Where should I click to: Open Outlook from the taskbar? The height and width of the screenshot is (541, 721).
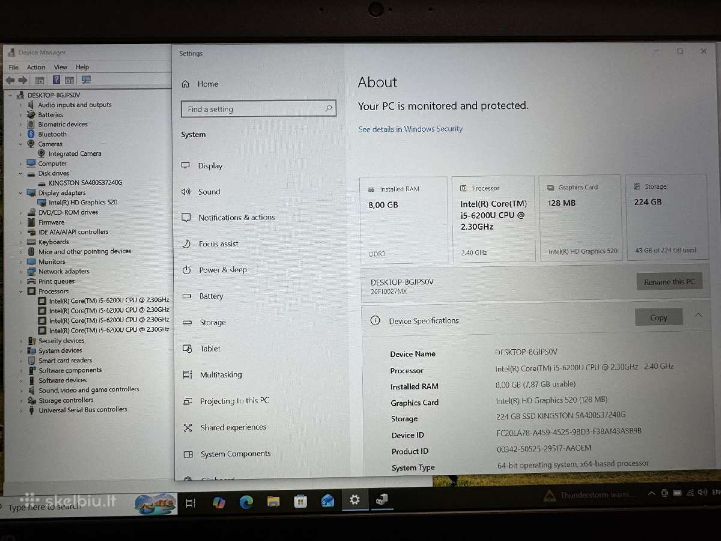coord(327,500)
